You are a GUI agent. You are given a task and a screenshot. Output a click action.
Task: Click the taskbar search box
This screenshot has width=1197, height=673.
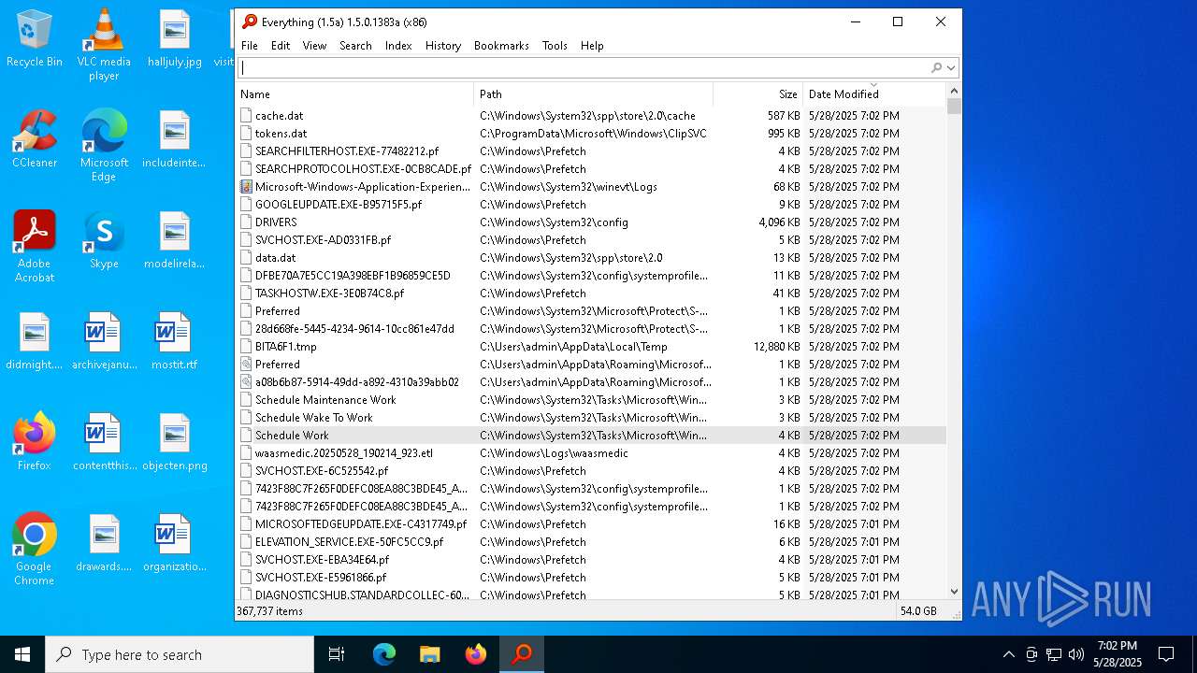point(180,654)
